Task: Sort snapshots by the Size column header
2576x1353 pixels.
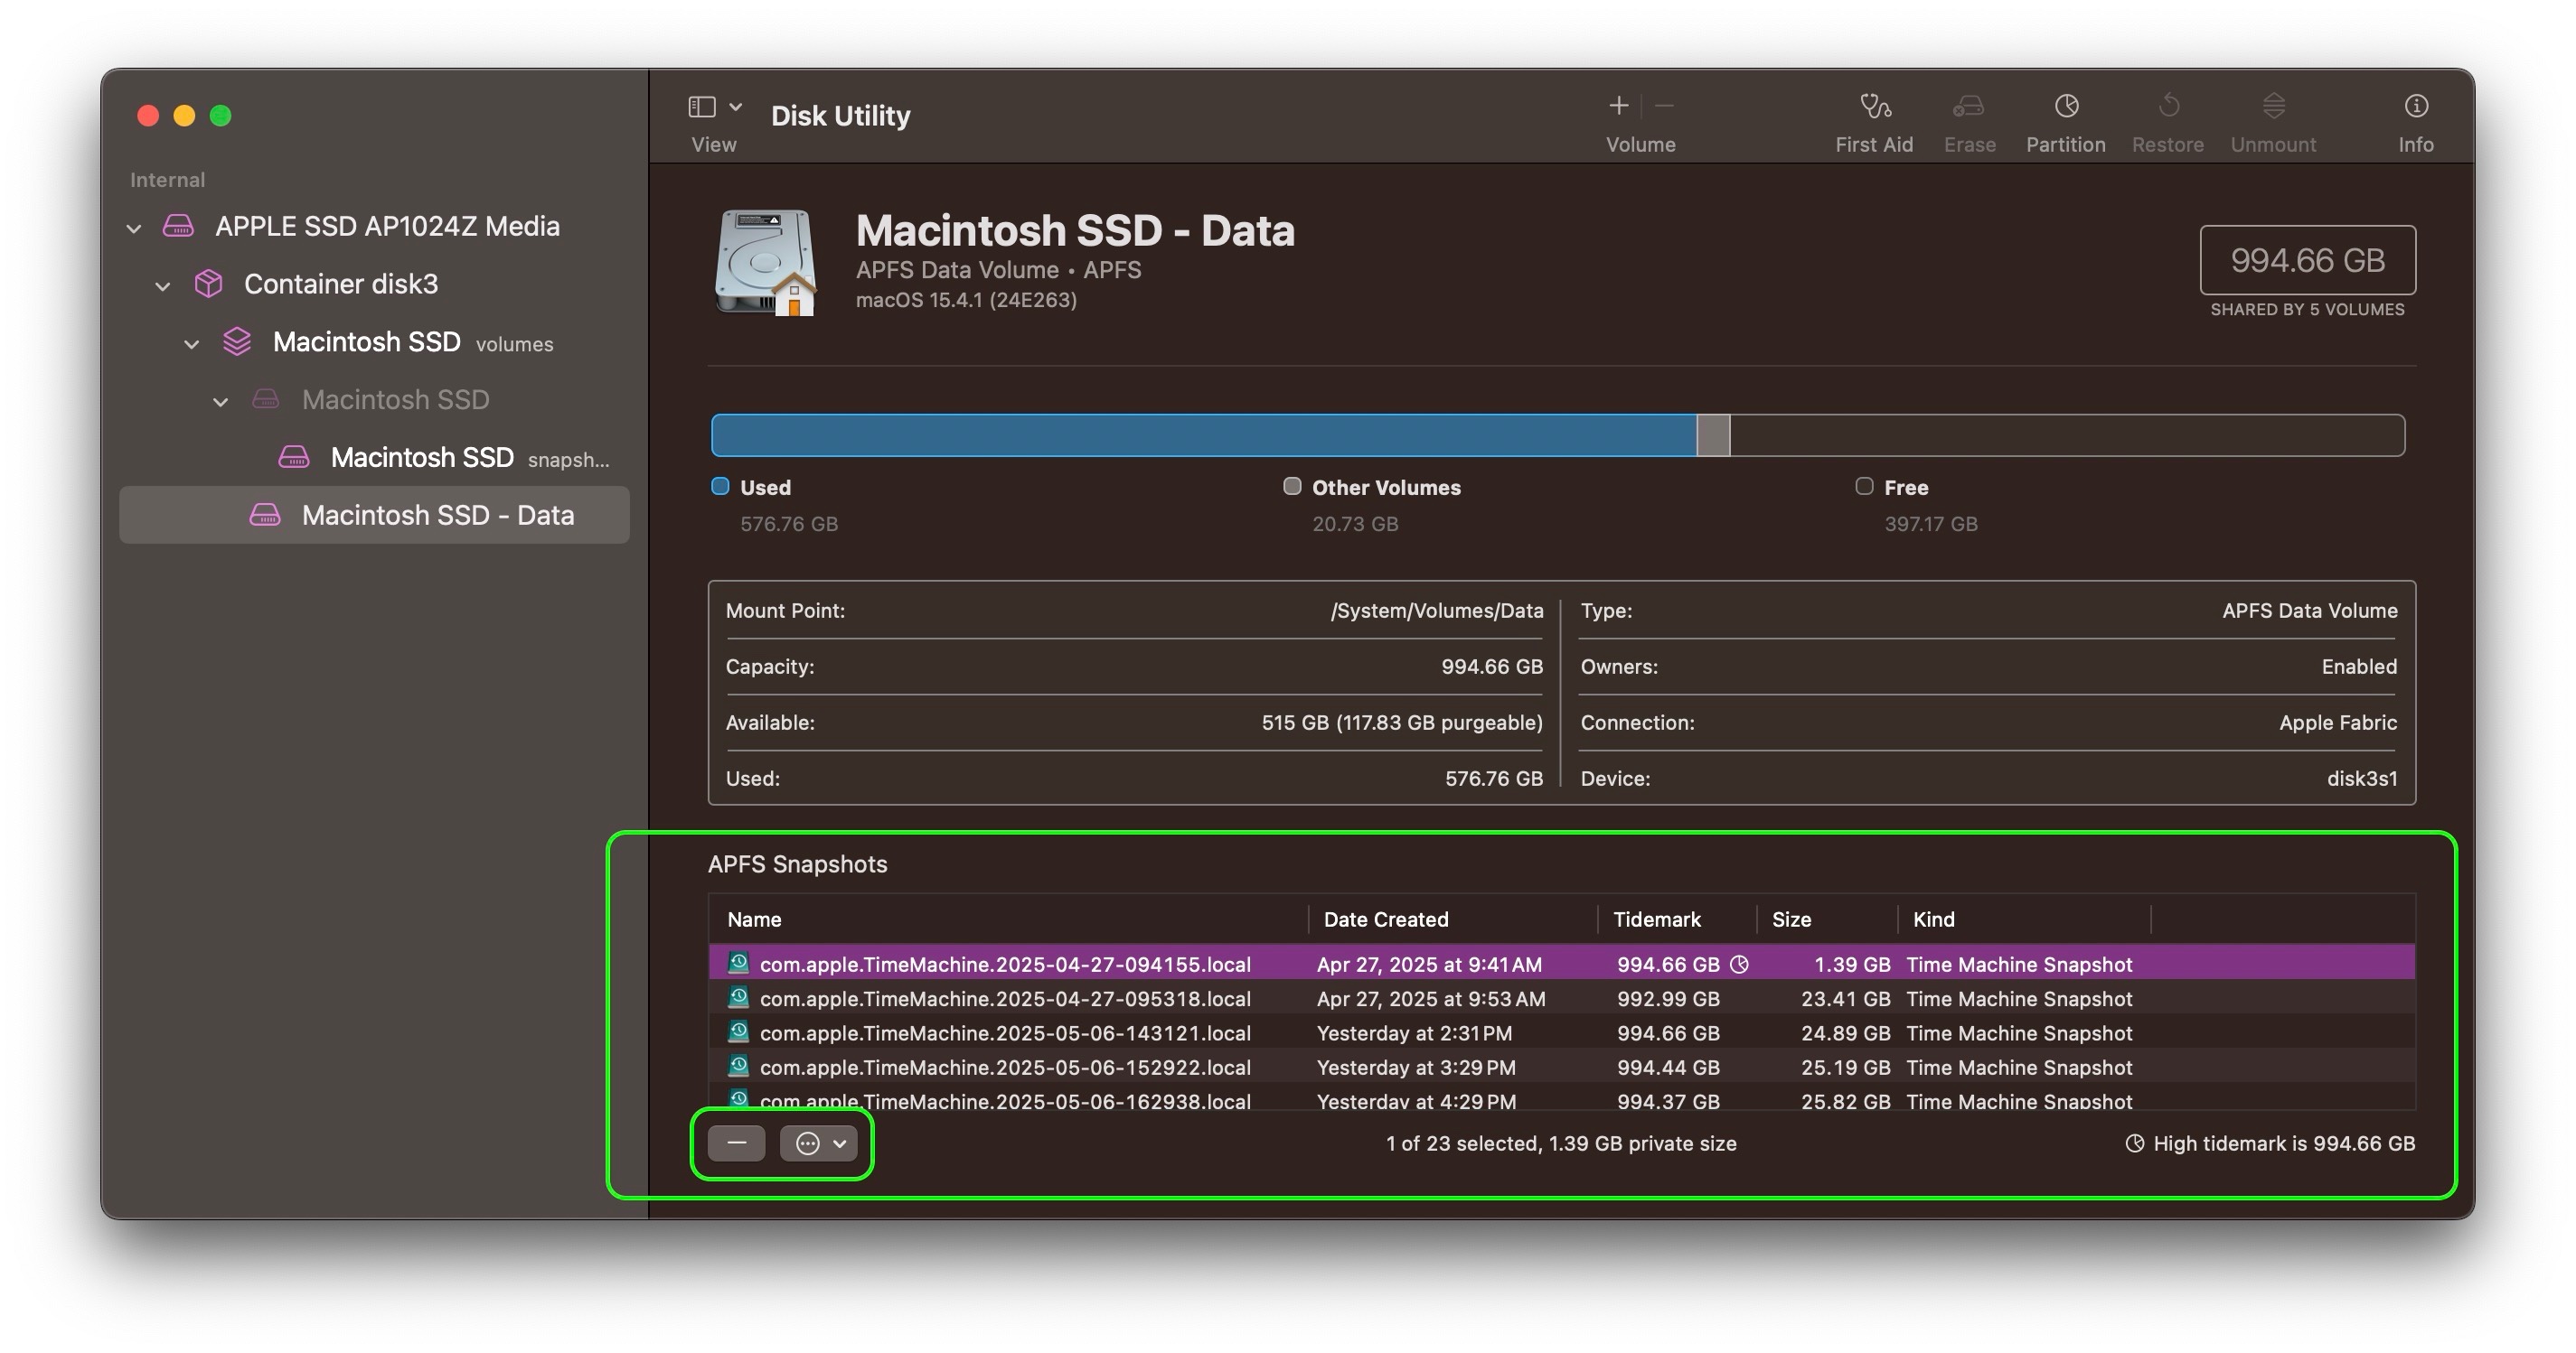Action: [1791, 919]
